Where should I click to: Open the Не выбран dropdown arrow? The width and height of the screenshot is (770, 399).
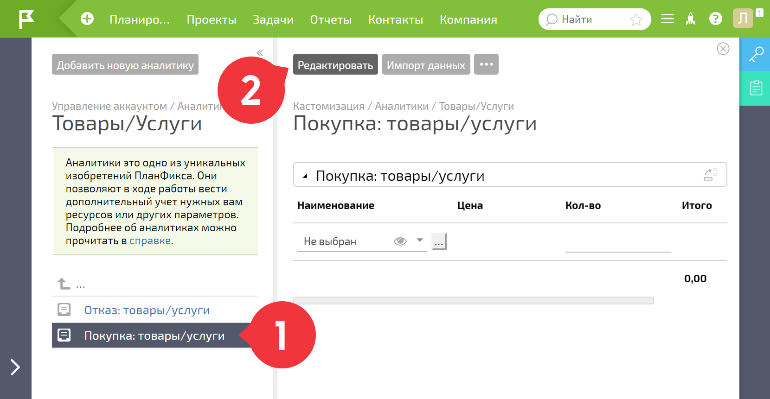point(420,240)
